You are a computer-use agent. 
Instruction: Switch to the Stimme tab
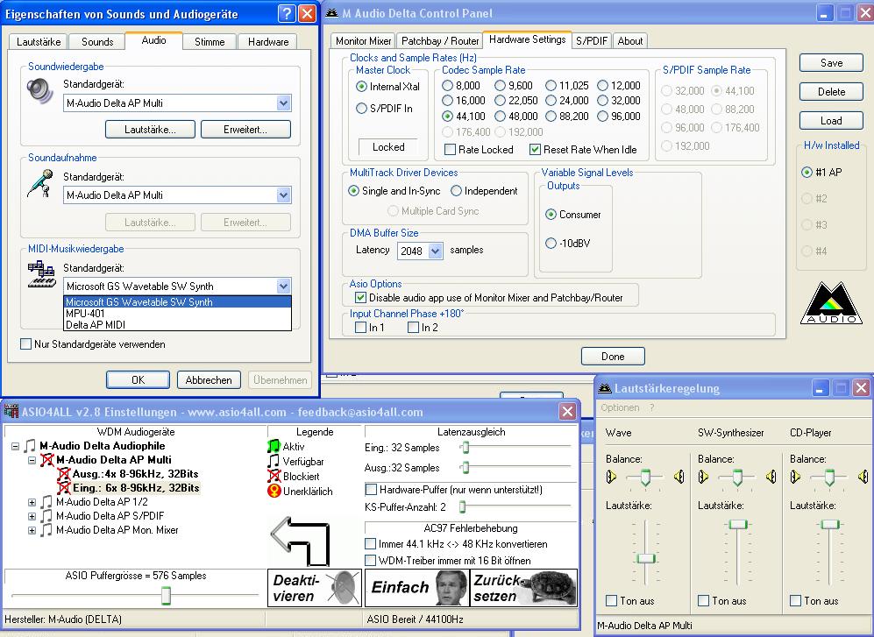point(210,42)
